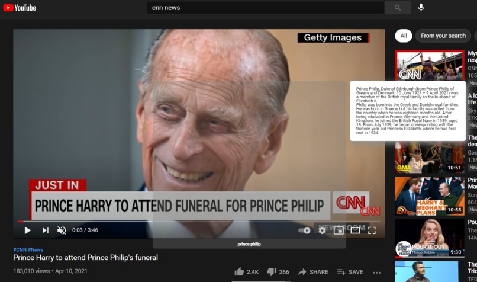Open the SHARE options
This screenshot has width=477, height=282.
pyautogui.click(x=313, y=272)
